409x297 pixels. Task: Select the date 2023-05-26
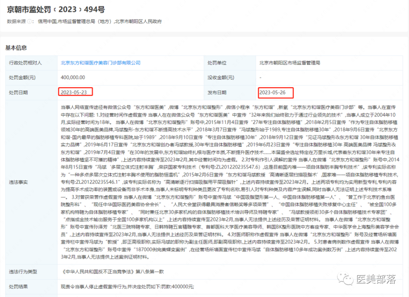coord(272,93)
